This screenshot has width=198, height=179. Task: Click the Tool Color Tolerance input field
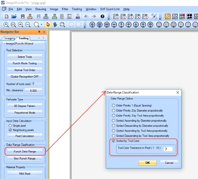point(168,149)
